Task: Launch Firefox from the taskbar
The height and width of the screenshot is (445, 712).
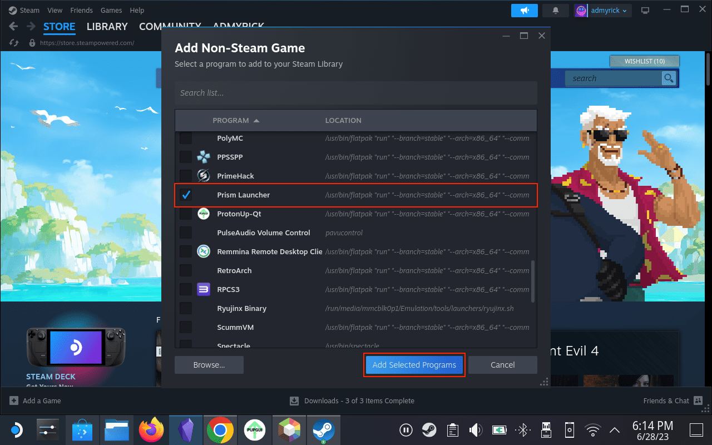Action: pyautogui.click(x=151, y=430)
